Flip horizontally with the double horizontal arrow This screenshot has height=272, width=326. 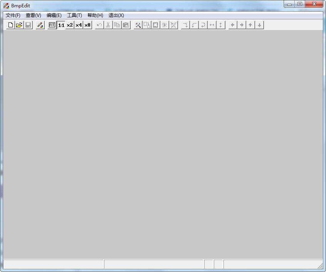pyautogui.click(x=212, y=25)
